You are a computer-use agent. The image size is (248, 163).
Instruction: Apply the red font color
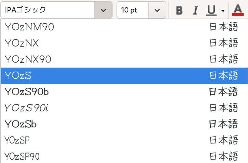(x=238, y=10)
